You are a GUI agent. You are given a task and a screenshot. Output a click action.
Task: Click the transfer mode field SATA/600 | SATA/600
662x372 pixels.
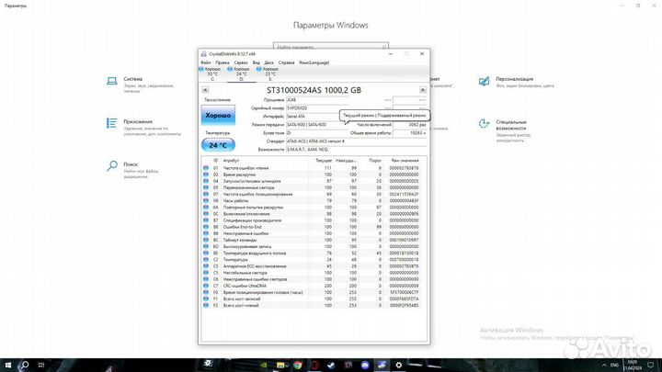click(317, 124)
